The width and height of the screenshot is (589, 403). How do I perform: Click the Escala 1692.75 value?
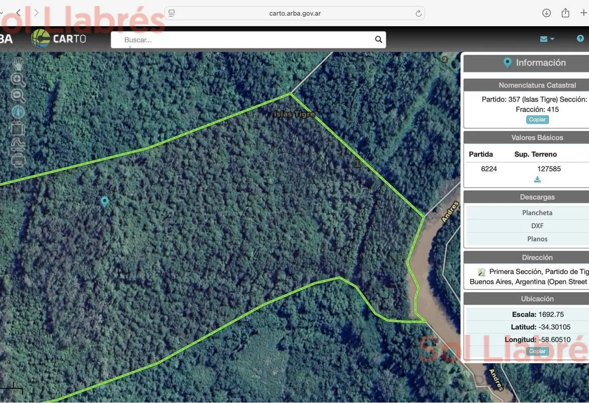click(551, 314)
